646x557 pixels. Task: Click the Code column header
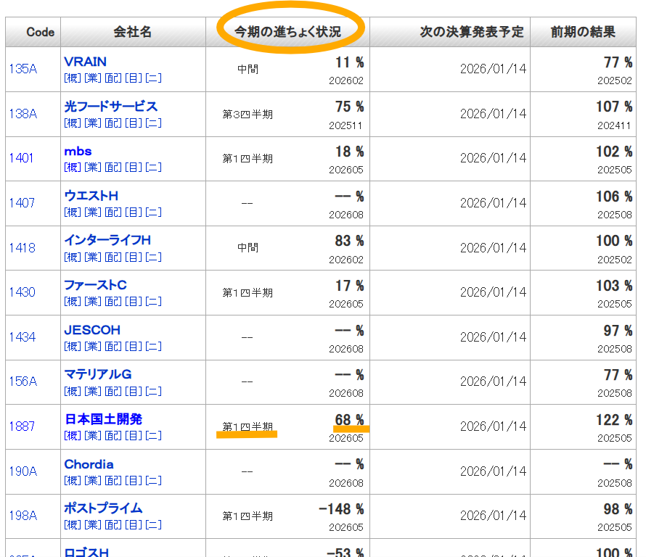point(40,32)
